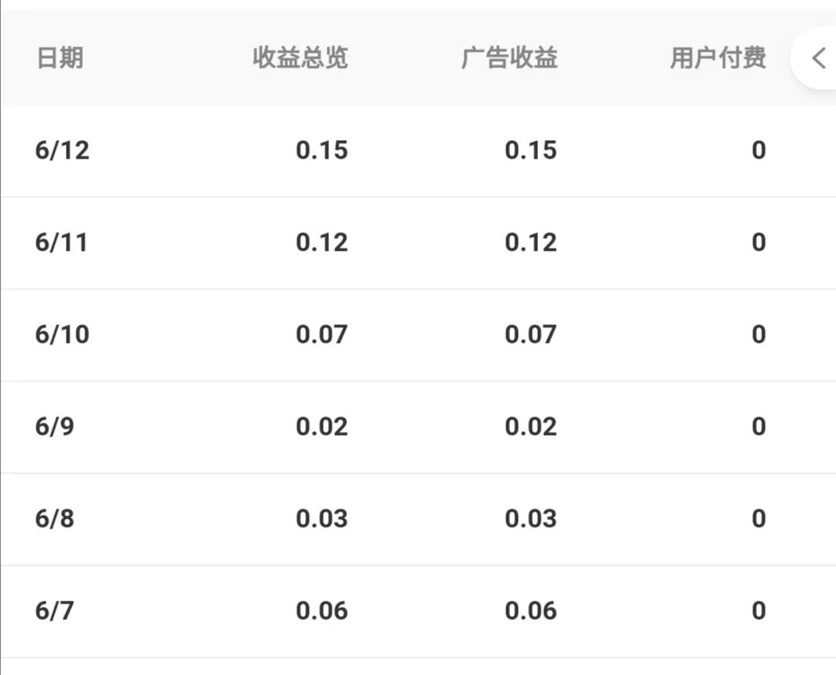836x675 pixels.
Task: Click the 0.15 ad revenue for 6/12
Action: tap(531, 150)
